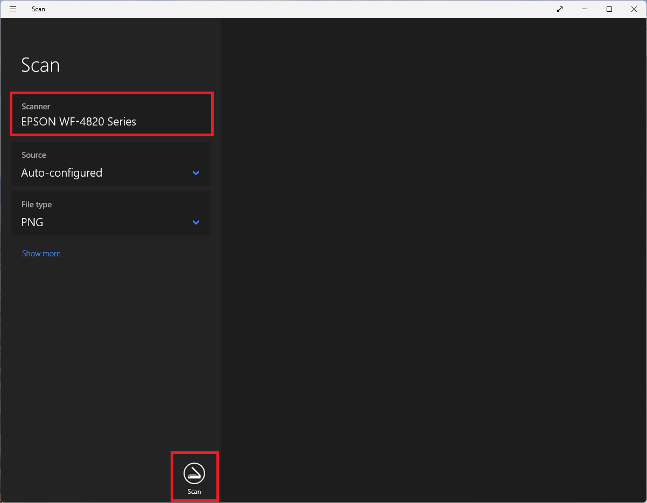
Task: Expand the Source chevron arrow
Action: [196, 173]
